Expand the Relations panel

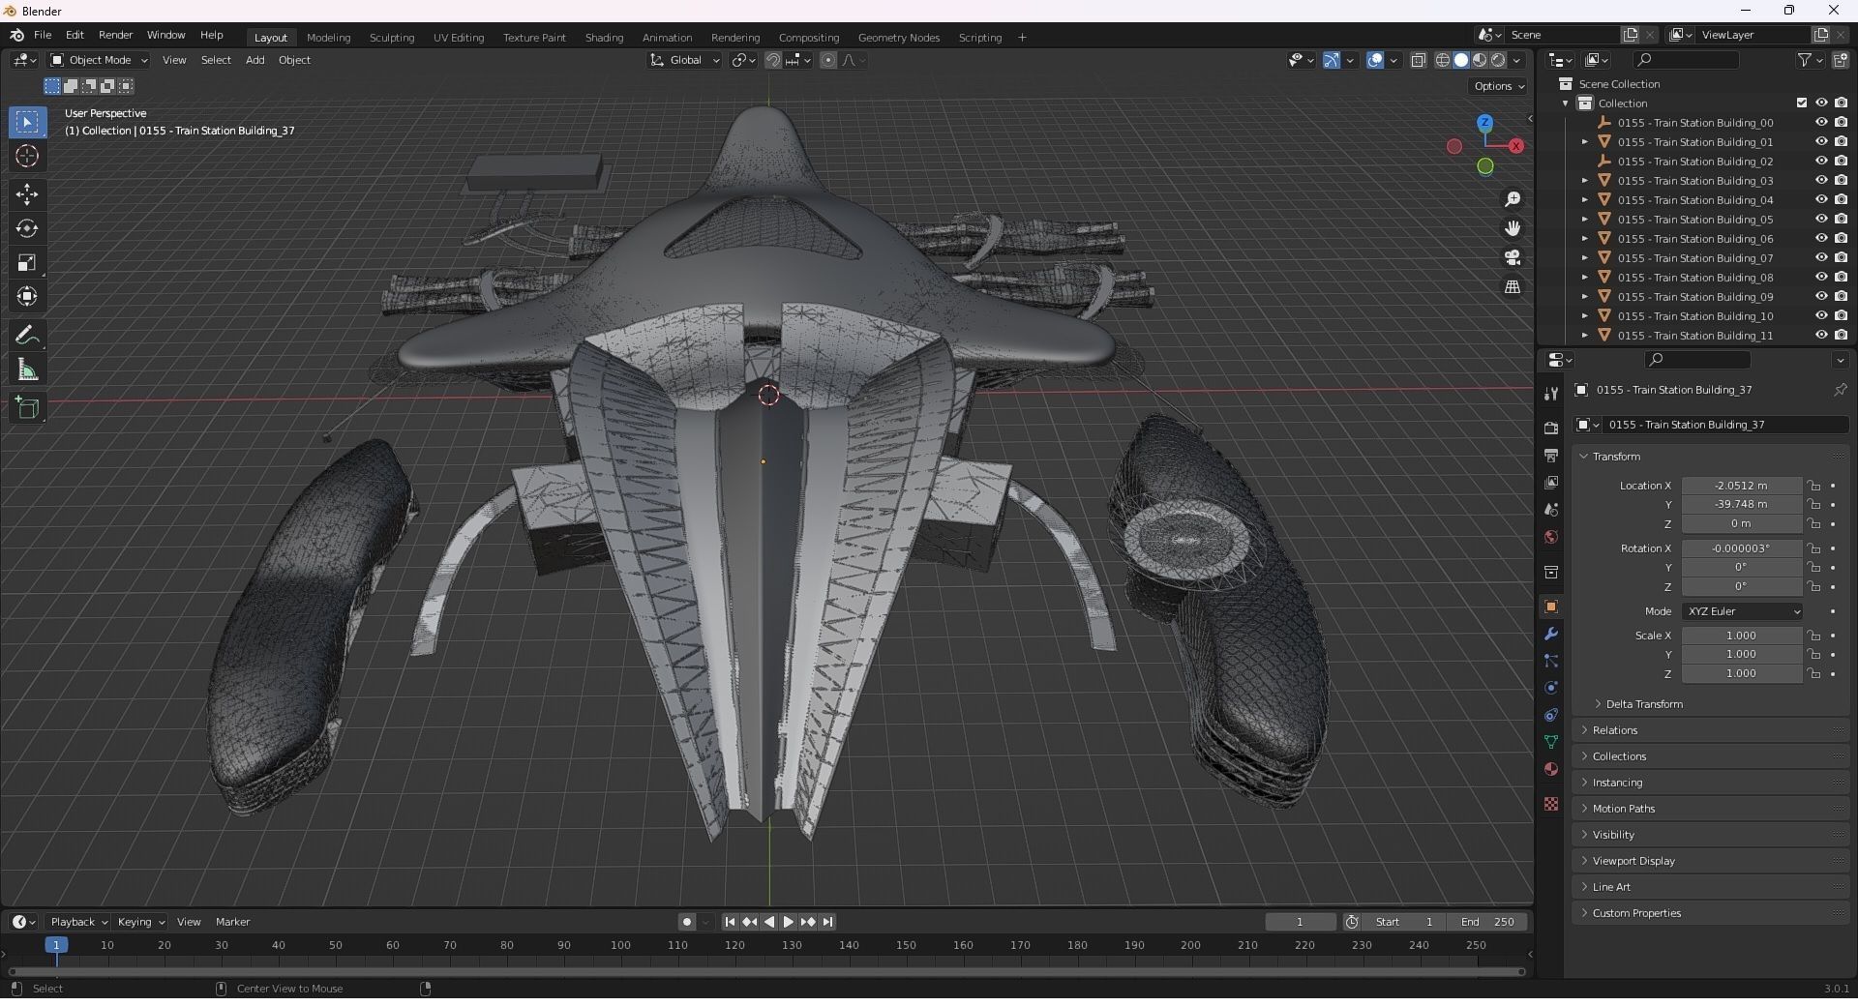[x=1614, y=730]
